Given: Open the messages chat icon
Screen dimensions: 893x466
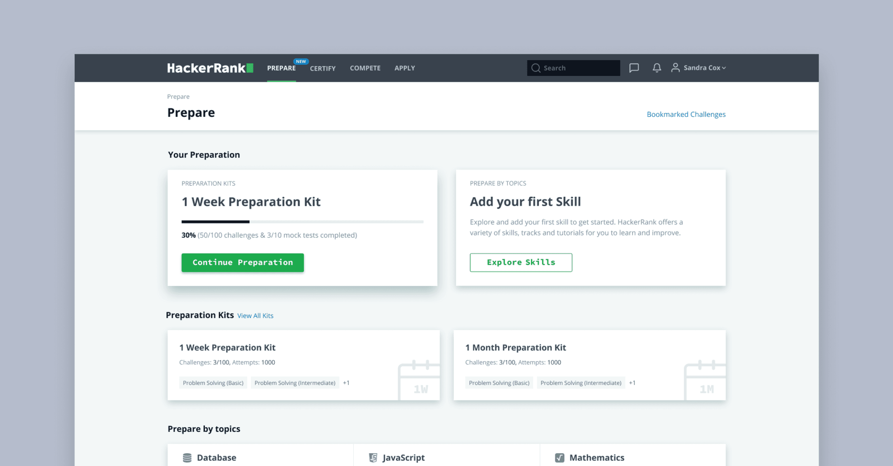Looking at the screenshot, I should (634, 68).
